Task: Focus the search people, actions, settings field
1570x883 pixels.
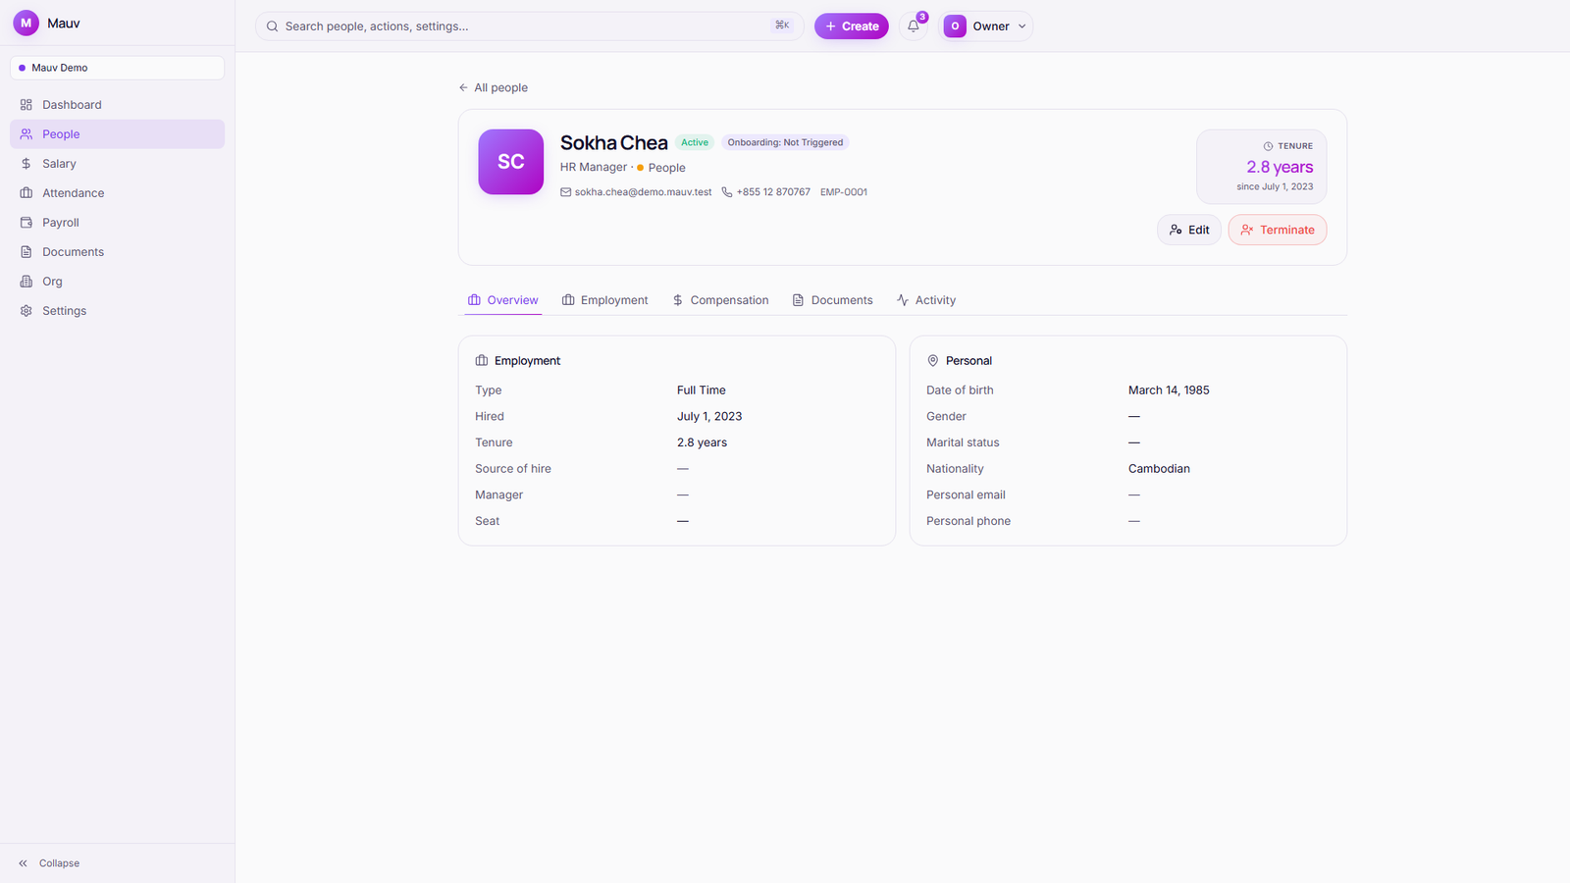Action: (x=529, y=26)
